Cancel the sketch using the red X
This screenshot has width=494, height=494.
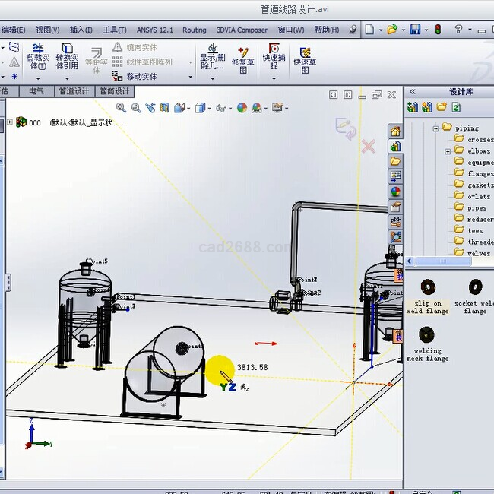pos(369,146)
